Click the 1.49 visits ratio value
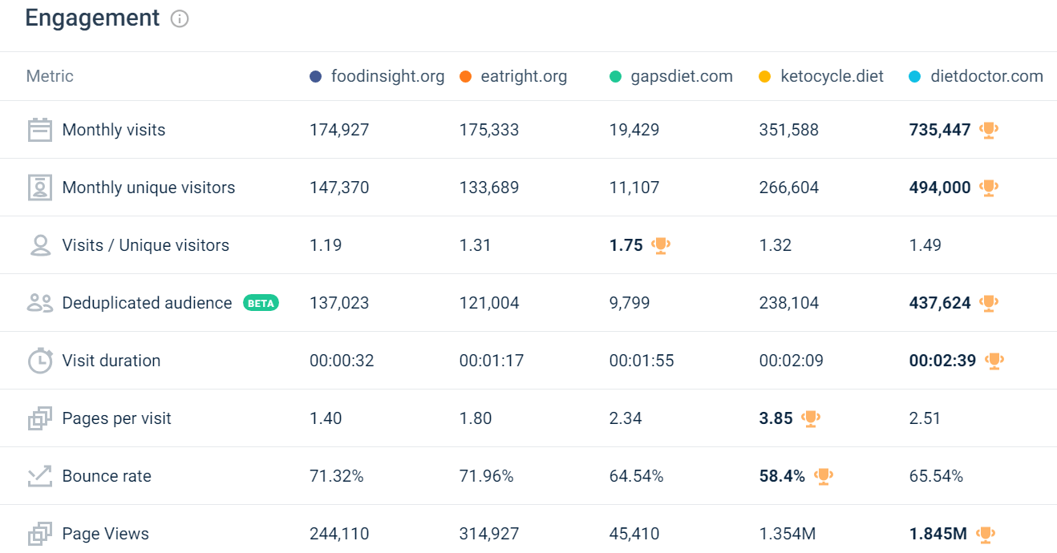 pos(925,245)
